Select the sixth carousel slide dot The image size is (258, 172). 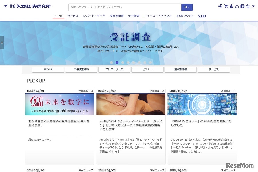[x=139, y=62]
